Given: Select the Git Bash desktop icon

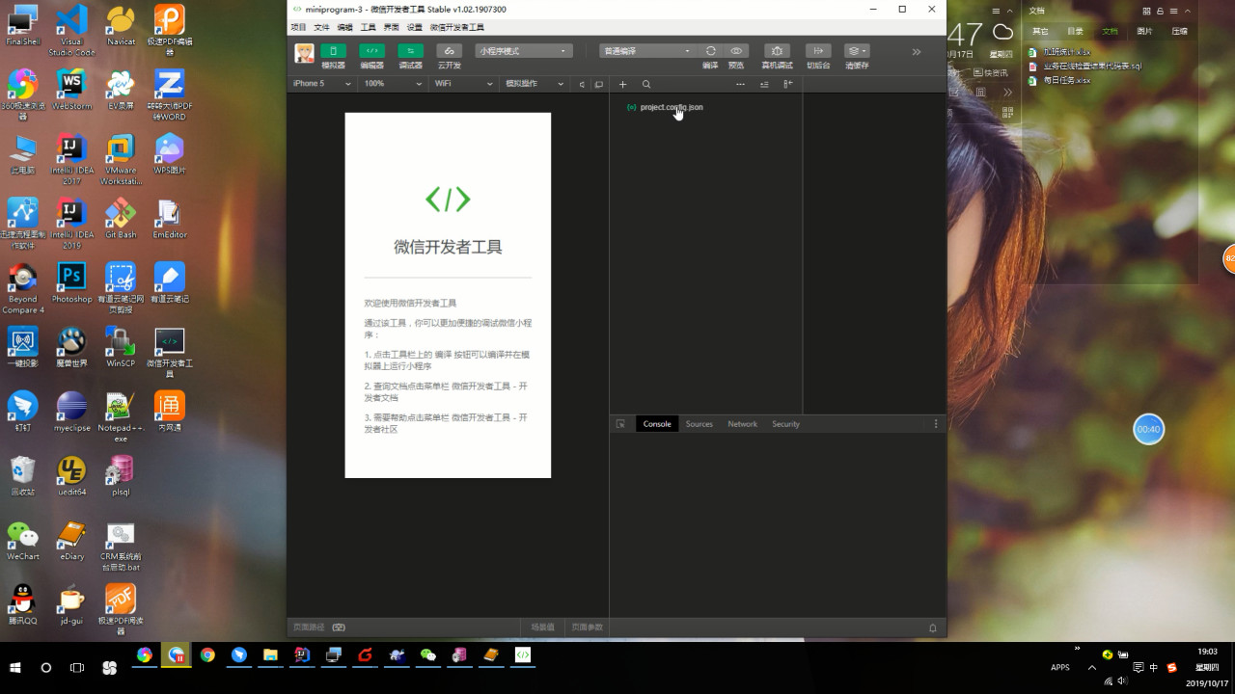Looking at the screenshot, I should (x=121, y=219).
